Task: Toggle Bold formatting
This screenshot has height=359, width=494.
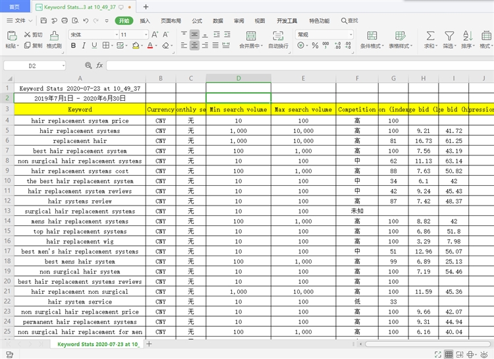Action: (72, 46)
